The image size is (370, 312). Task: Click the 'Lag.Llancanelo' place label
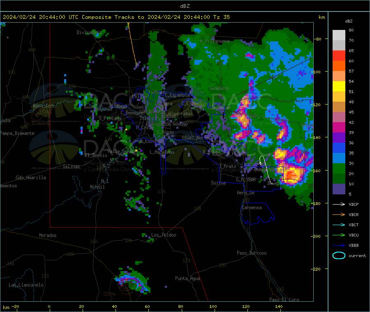pyautogui.click(x=26, y=285)
